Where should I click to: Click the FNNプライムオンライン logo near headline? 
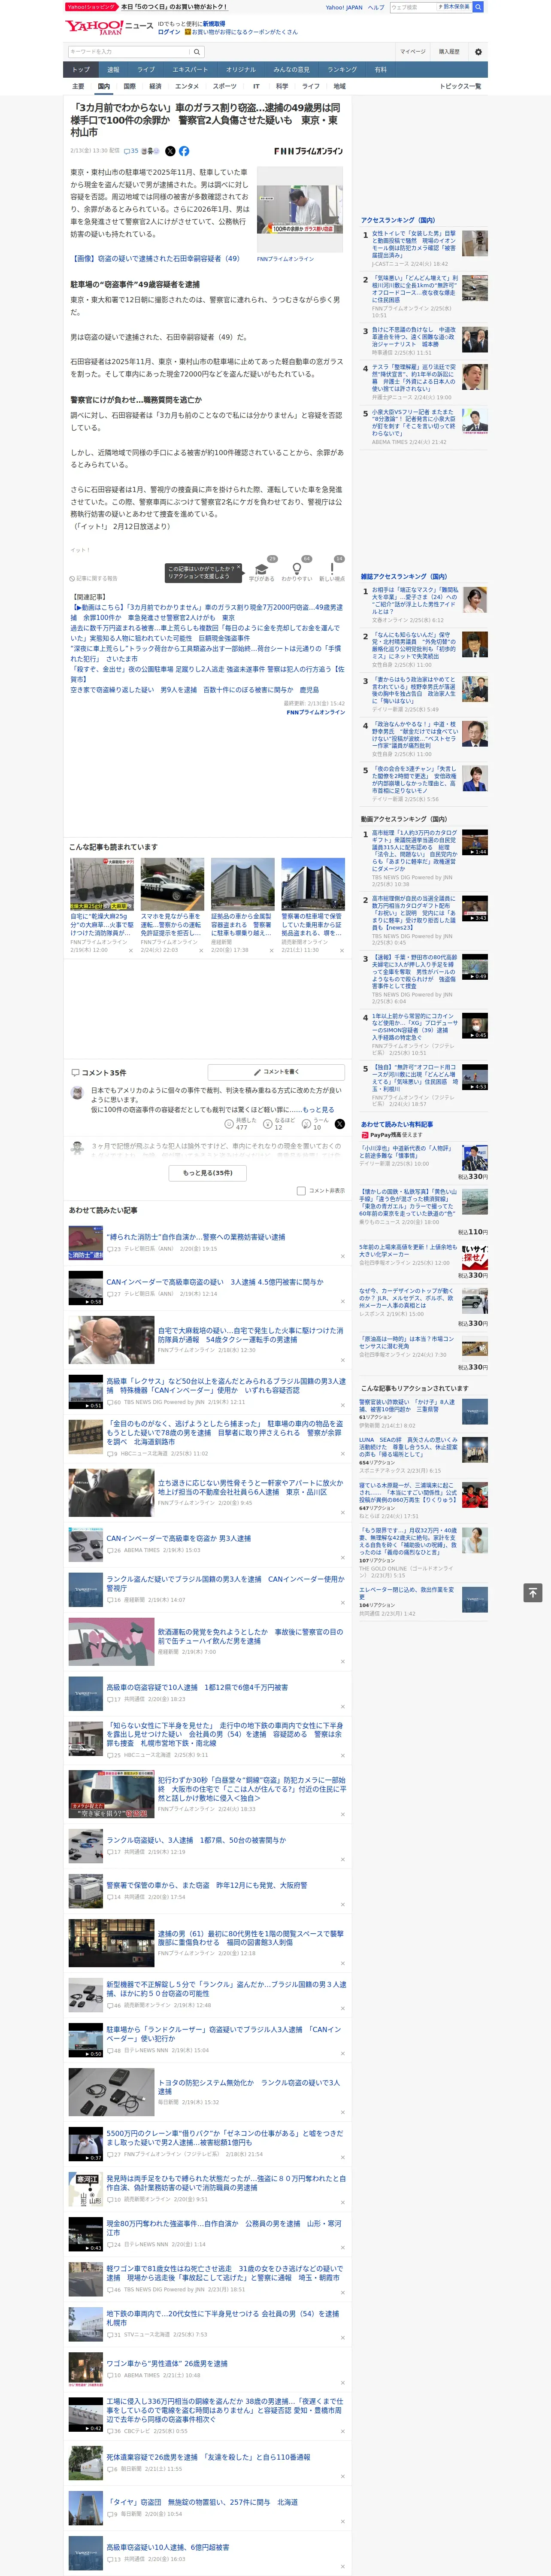tap(308, 151)
